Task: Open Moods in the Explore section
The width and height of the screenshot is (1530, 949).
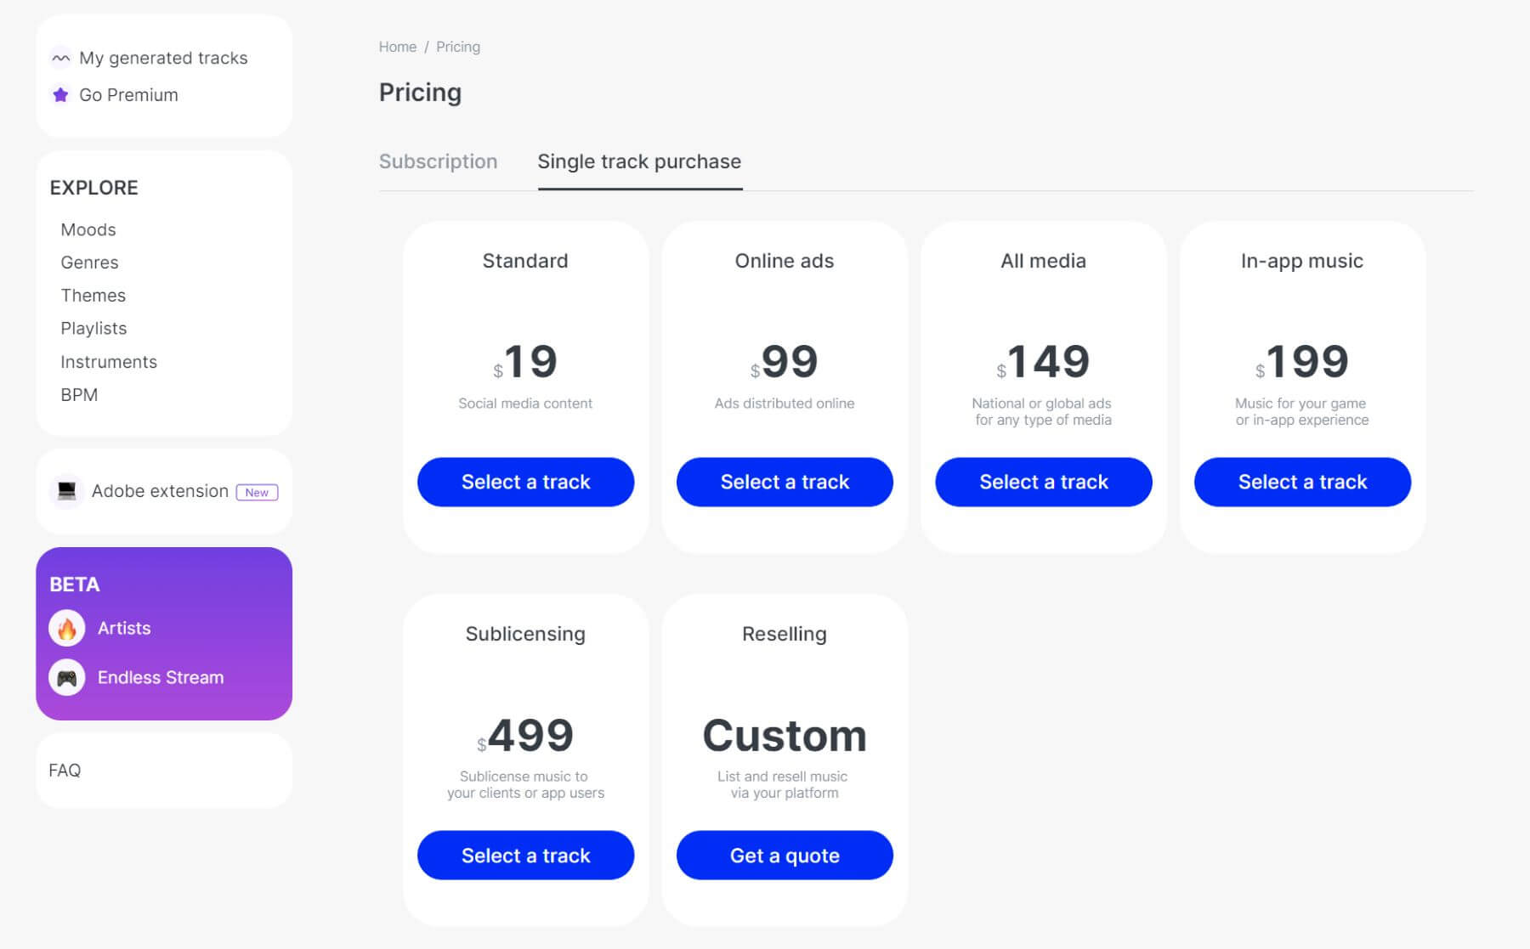Action: pyautogui.click(x=88, y=229)
